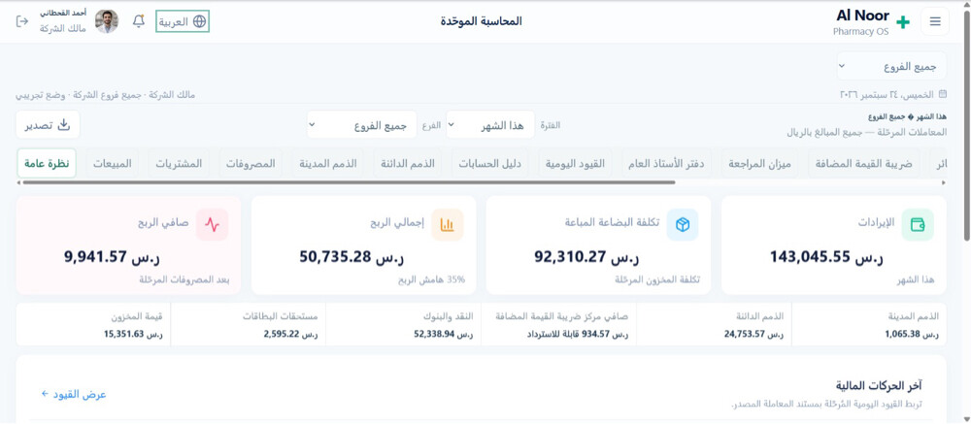Click the cost of goods box icon

(x=683, y=225)
